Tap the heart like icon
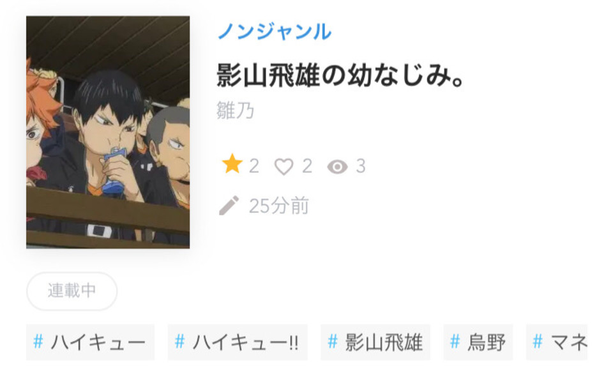Viewport: 613px width, 373px height. pyautogui.click(x=284, y=167)
